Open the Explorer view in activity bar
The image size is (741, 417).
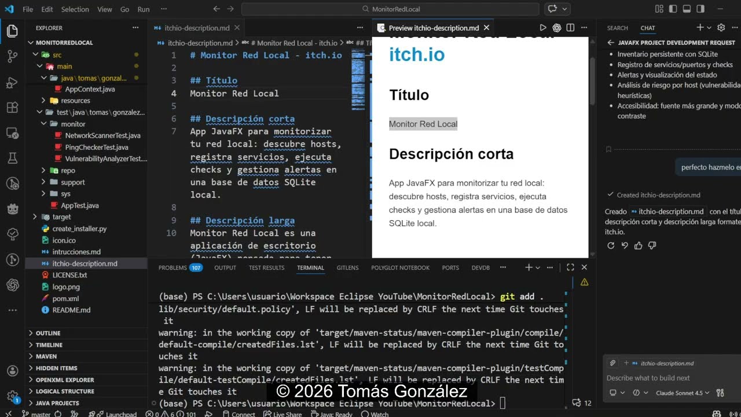click(x=12, y=31)
